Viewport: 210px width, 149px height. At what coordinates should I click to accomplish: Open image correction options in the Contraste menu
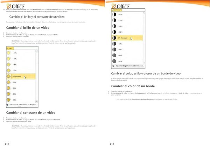pyautogui.click(x=128, y=66)
